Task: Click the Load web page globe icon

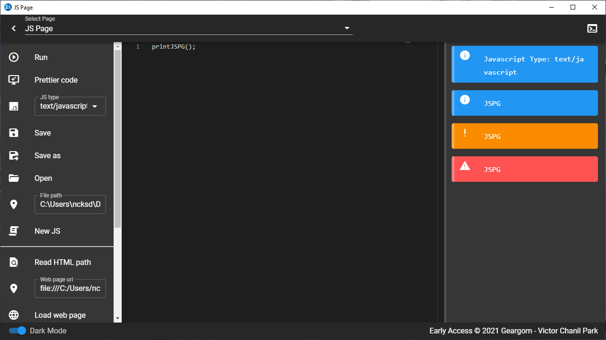Action: [14, 315]
